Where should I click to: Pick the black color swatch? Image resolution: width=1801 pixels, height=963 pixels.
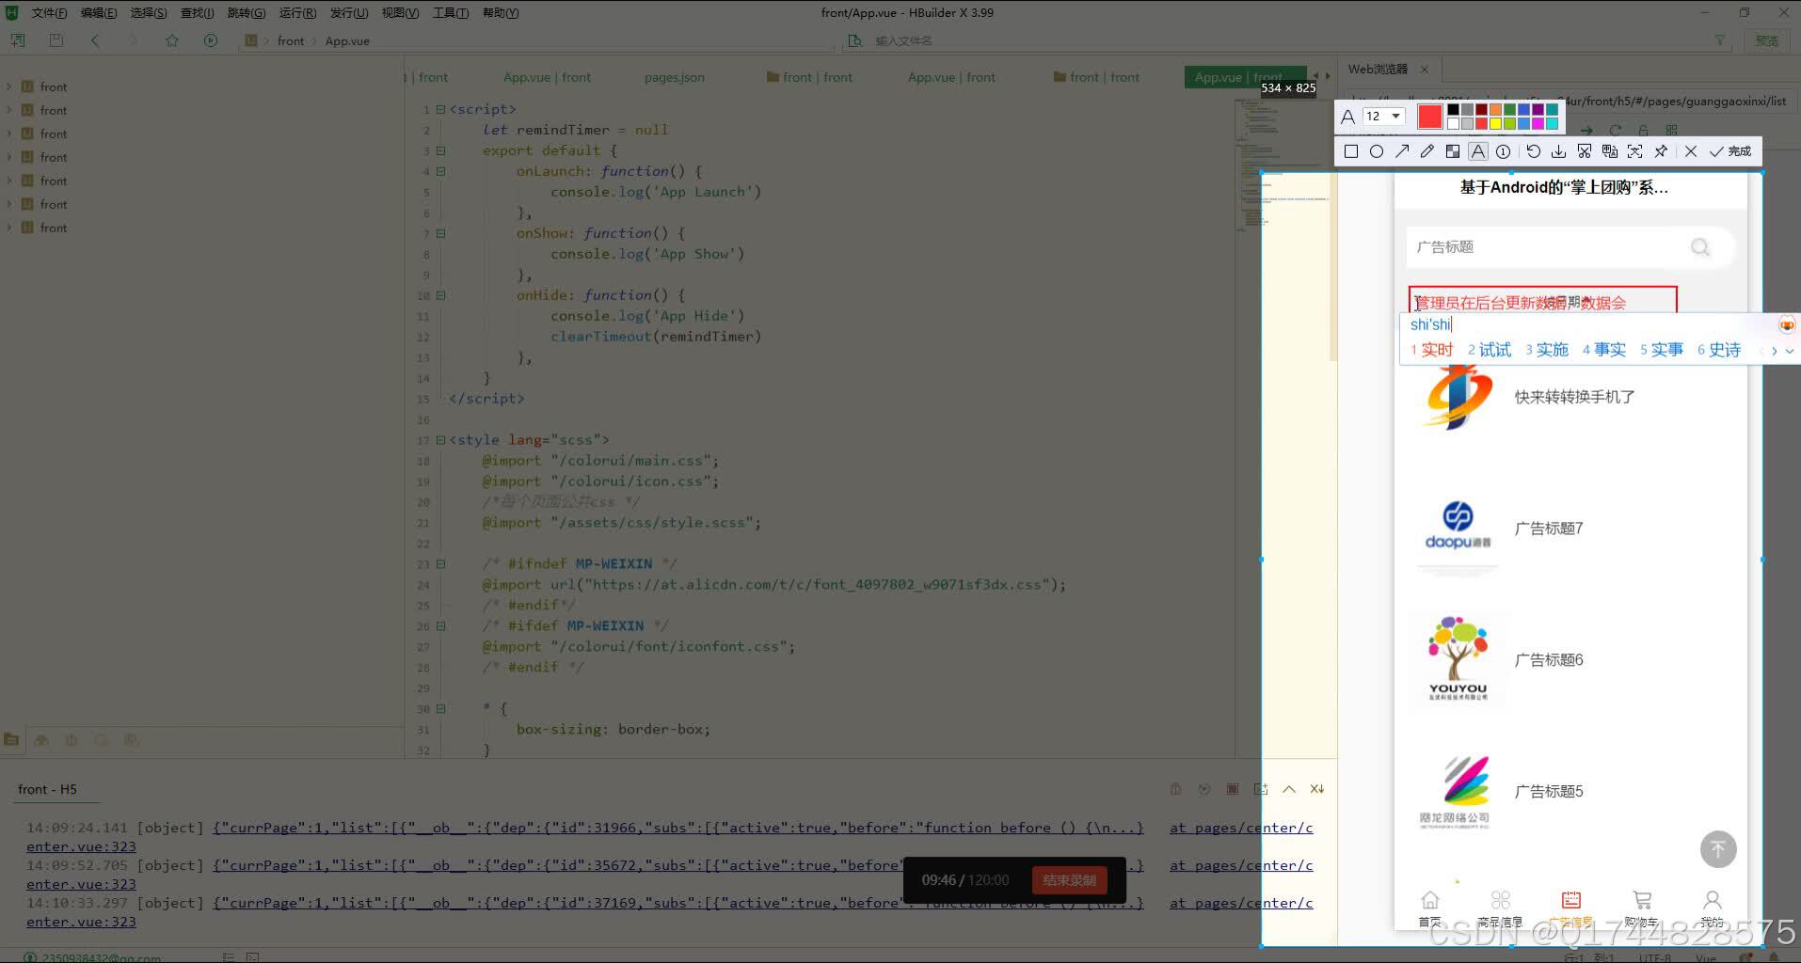1453,110
